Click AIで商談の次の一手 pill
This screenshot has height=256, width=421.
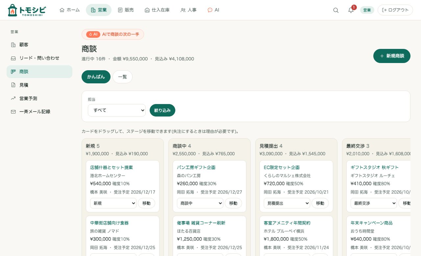pyautogui.click(x=113, y=34)
